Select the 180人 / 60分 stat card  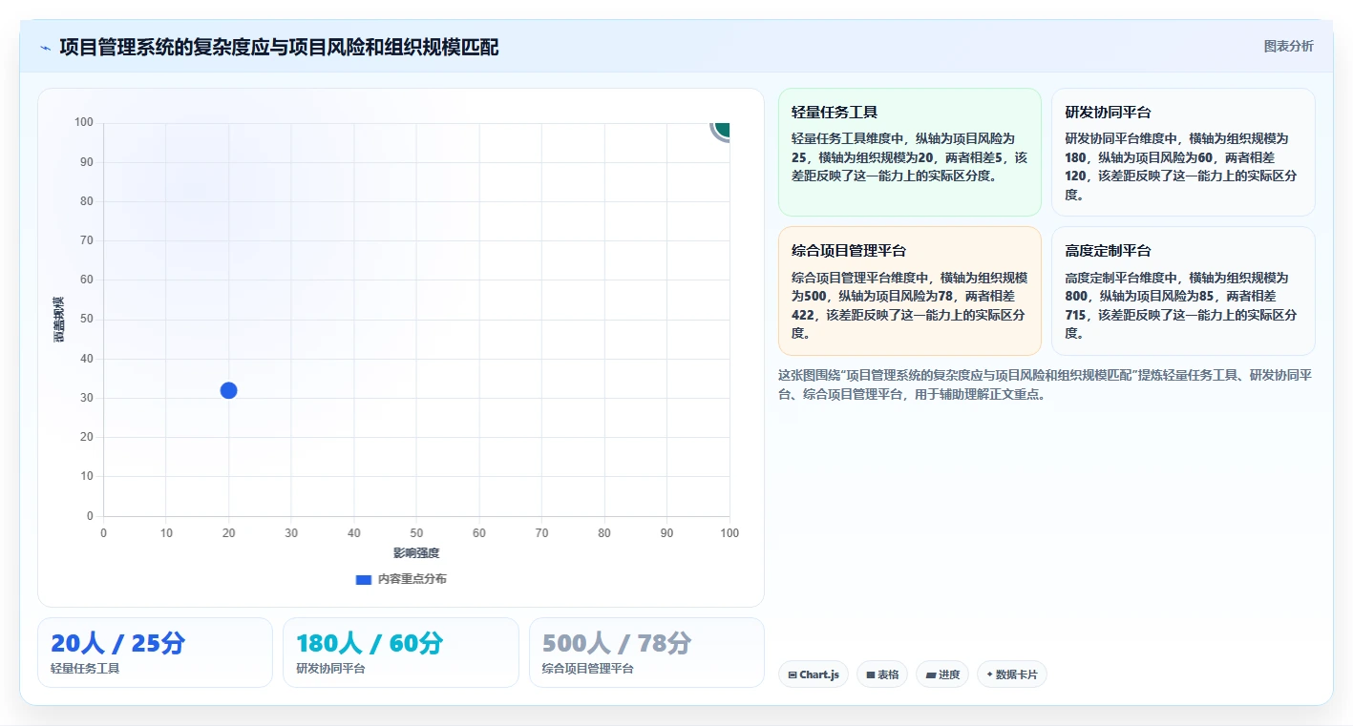pos(401,653)
